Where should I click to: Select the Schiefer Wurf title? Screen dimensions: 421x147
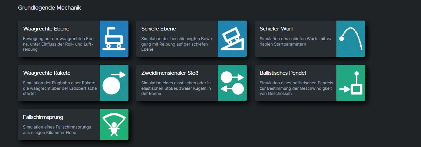(276, 28)
